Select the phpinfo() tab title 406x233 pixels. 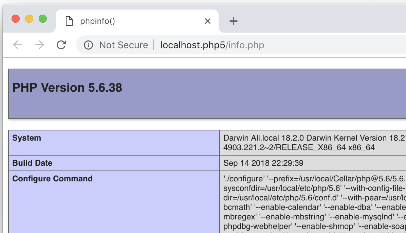pyautogui.click(x=97, y=21)
